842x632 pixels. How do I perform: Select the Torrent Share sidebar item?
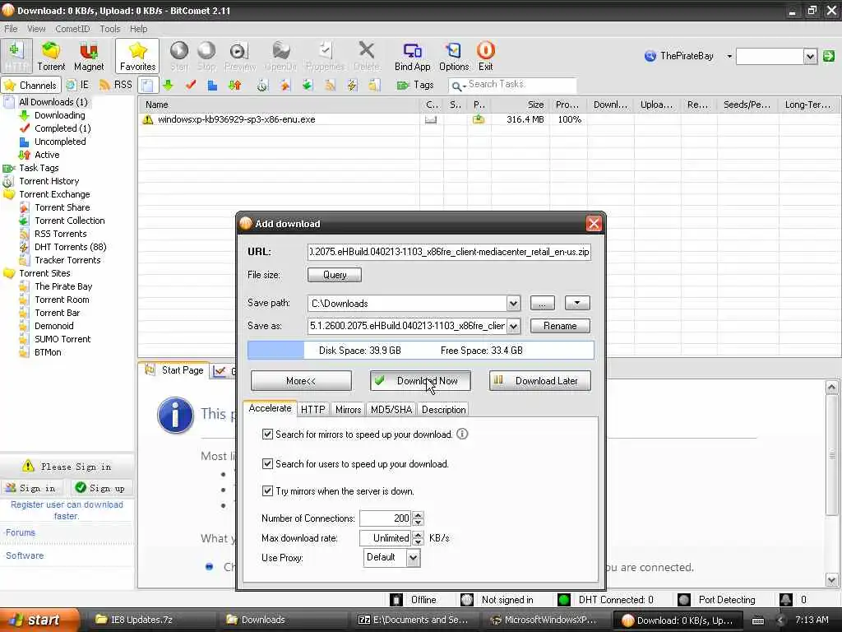coord(62,207)
